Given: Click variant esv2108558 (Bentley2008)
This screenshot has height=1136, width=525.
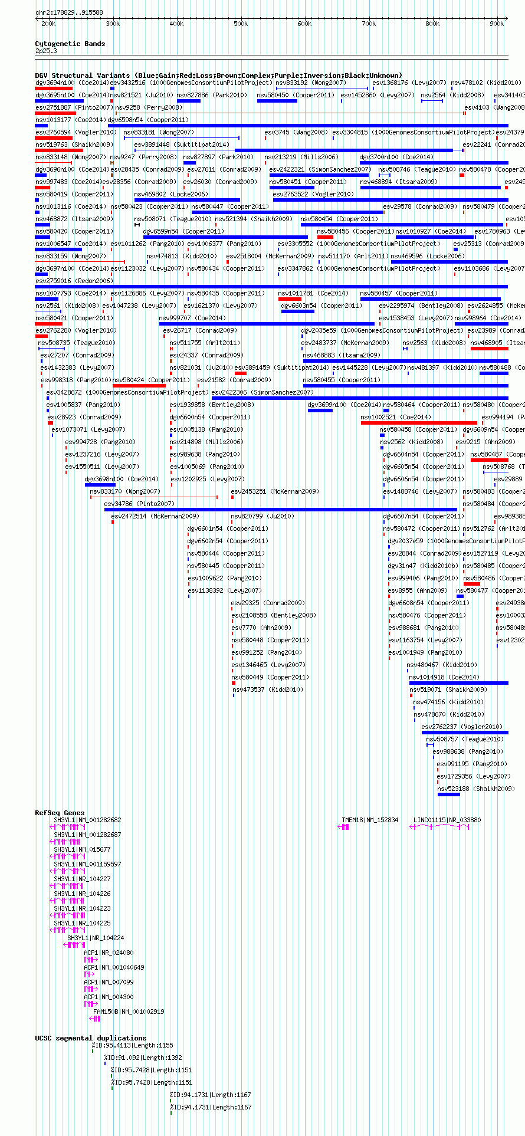Looking at the screenshot, I should point(274,616).
